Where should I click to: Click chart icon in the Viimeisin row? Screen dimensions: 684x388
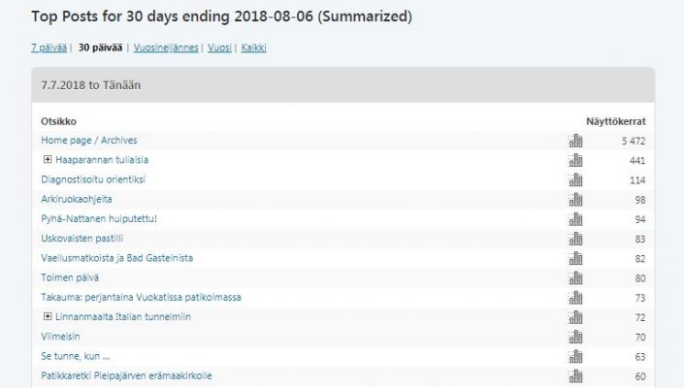click(575, 337)
